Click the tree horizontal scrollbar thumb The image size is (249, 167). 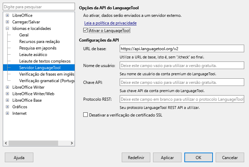coord(33,143)
